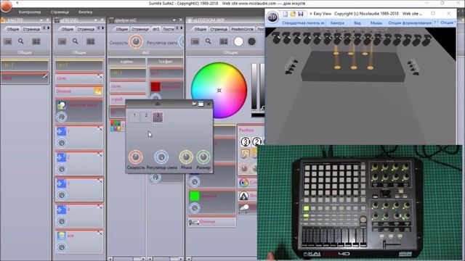Click the orange Sunlite application orb button
The width and height of the screenshot is (465, 261).
coord(6,6)
